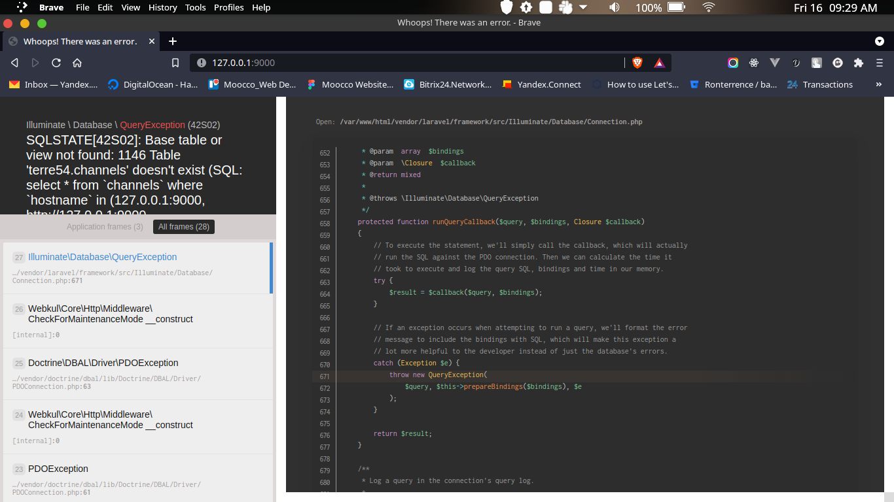Image resolution: width=894 pixels, height=502 pixels.
Task: Click the pointing hand extension icon
Action: pyautogui.click(x=817, y=63)
